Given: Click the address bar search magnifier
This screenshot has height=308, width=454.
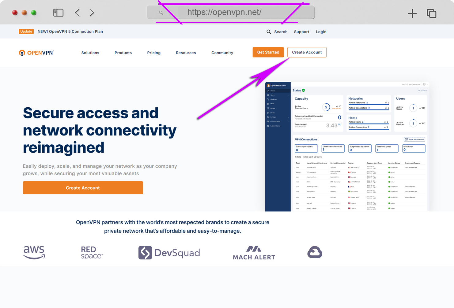Looking at the screenshot, I should coord(161,13).
